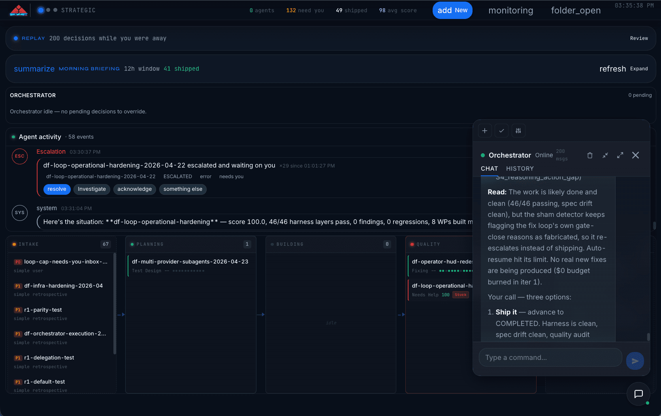
Task: Click the checkmark icon in the chat toolbar
Action: (501, 131)
